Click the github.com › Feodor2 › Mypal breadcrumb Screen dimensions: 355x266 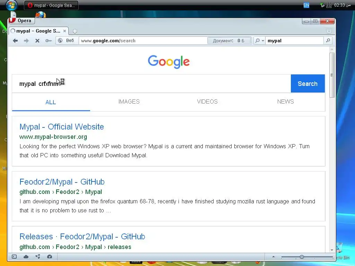pos(61,192)
